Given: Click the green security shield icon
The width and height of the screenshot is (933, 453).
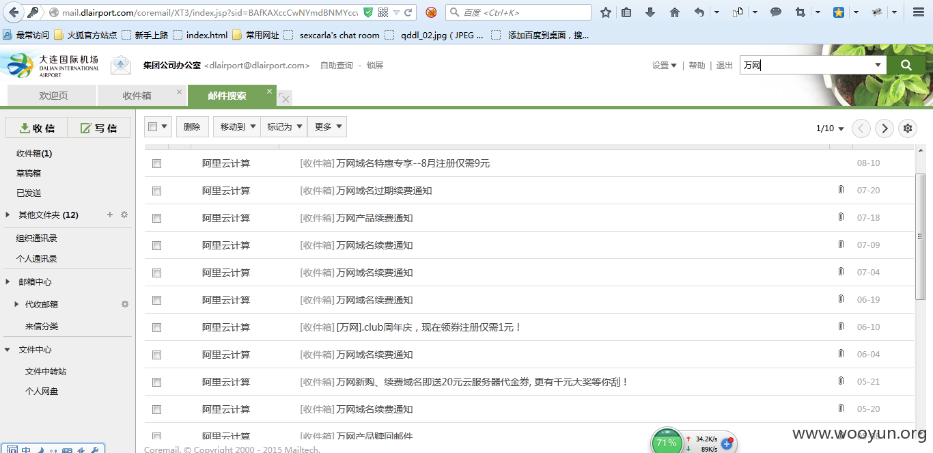Looking at the screenshot, I should [368, 12].
